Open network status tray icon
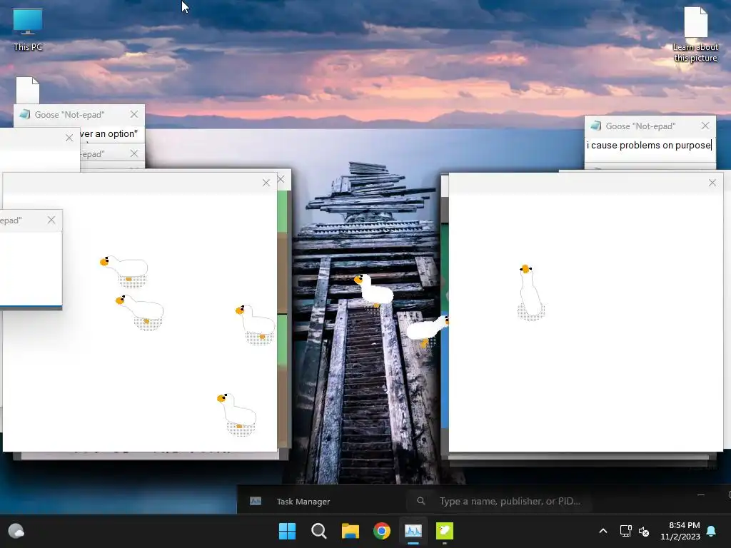The image size is (731, 548). tap(625, 531)
